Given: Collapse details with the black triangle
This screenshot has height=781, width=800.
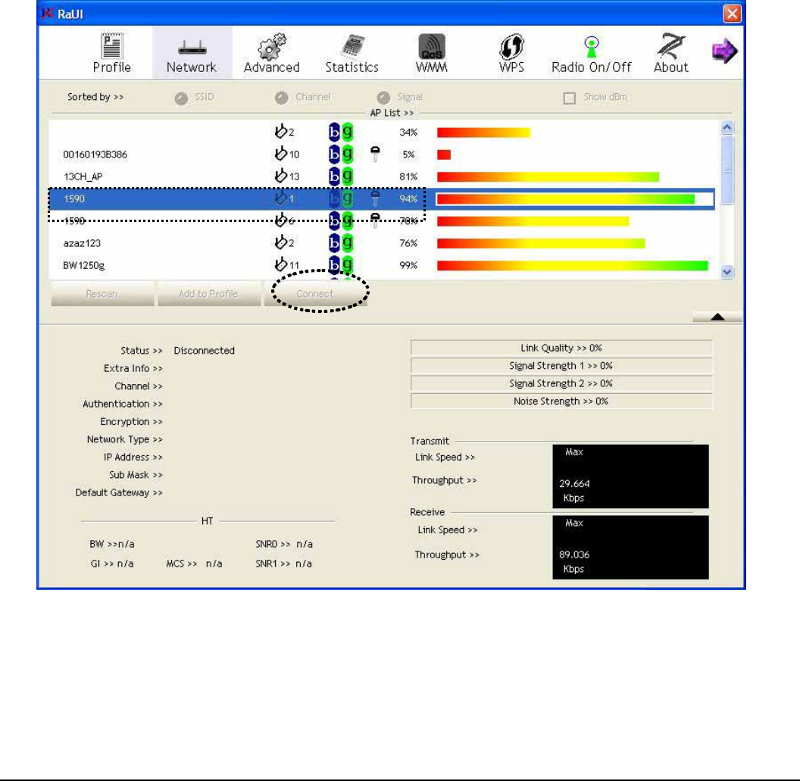Looking at the screenshot, I should pyautogui.click(x=717, y=317).
